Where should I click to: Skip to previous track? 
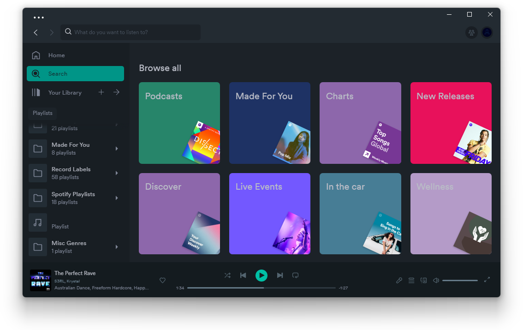point(243,275)
